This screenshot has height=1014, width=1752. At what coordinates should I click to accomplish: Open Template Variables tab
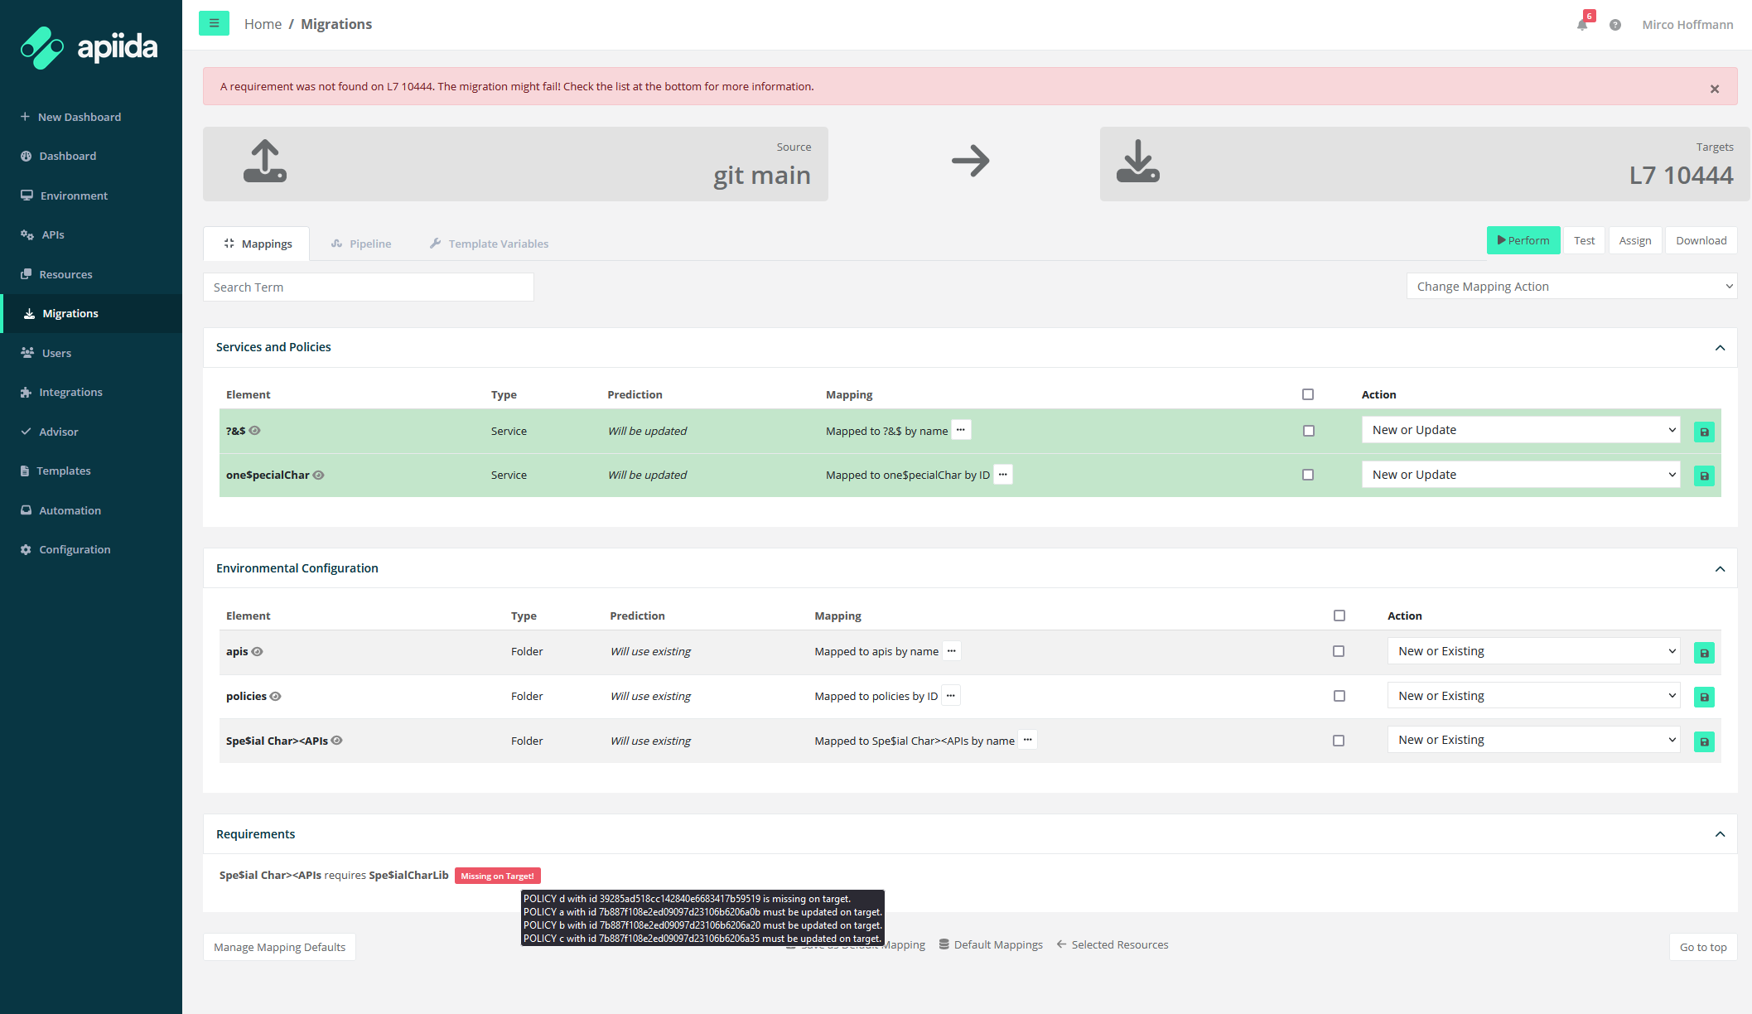point(489,244)
